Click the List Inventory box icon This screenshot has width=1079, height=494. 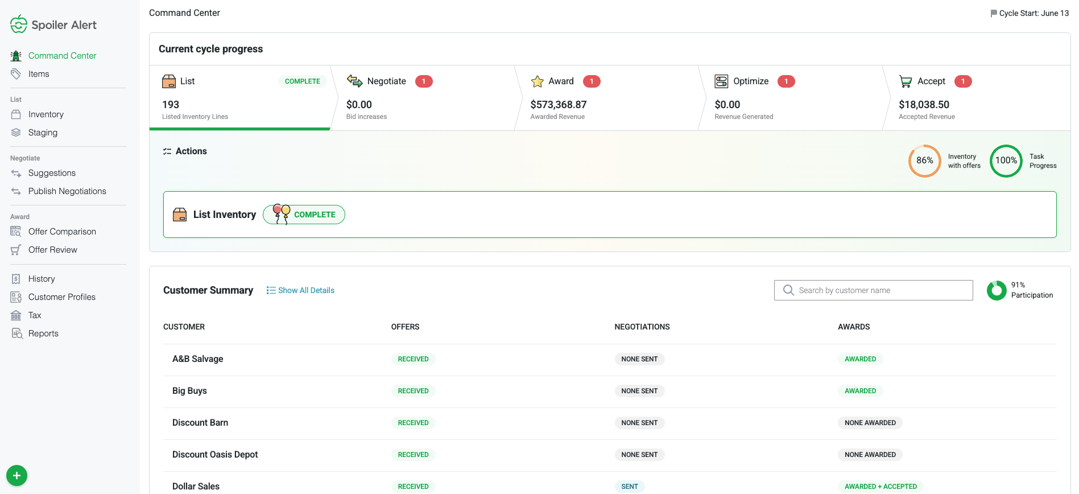click(180, 215)
